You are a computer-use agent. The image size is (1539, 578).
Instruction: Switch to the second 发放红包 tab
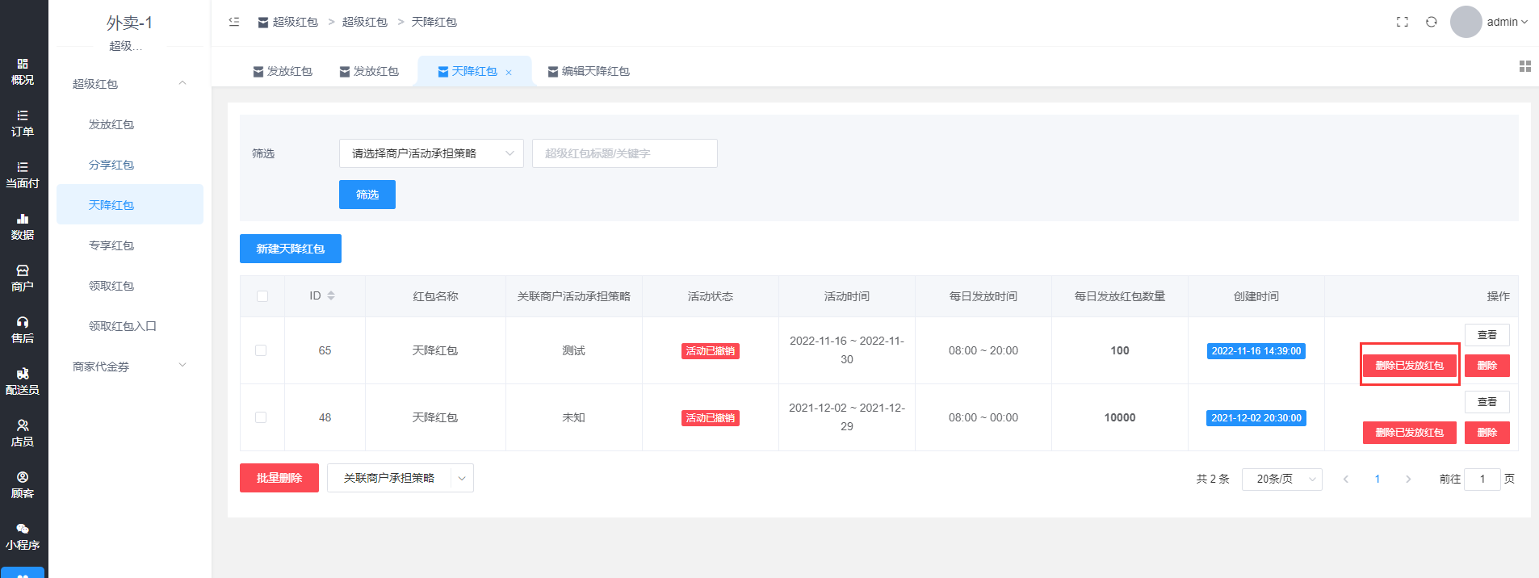(369, 71)
